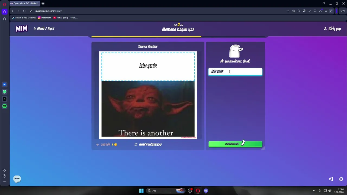Screen dimensions: 347x195
Task: Click the tab search magnifier icon
Action: click(324, 4)
